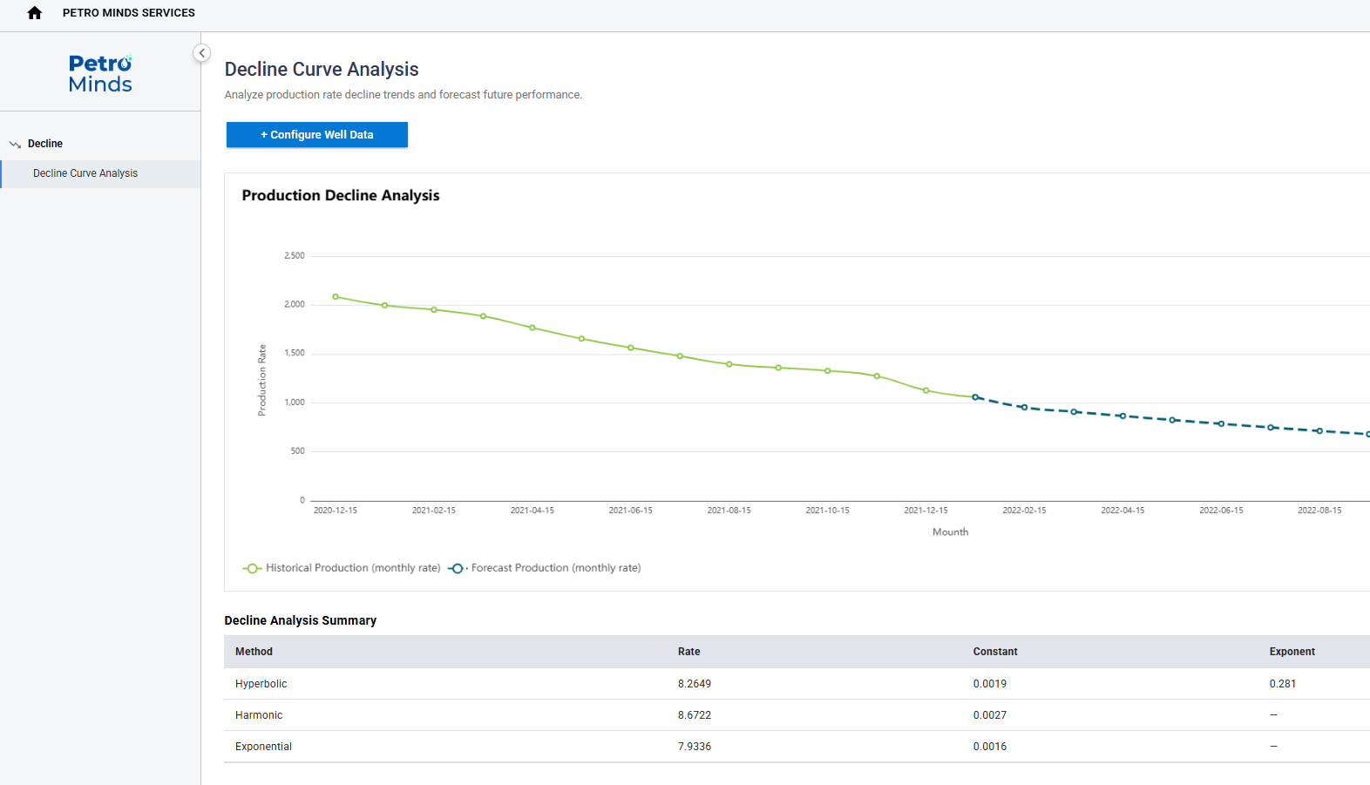
Task: Click the Petro Minds logo
Action: (x=100, y=74)
